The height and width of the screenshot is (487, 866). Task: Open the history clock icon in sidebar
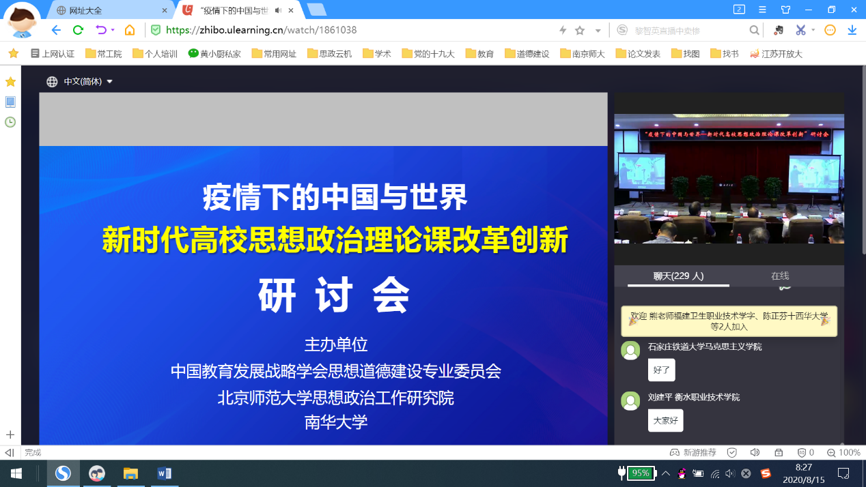point(10,122)
